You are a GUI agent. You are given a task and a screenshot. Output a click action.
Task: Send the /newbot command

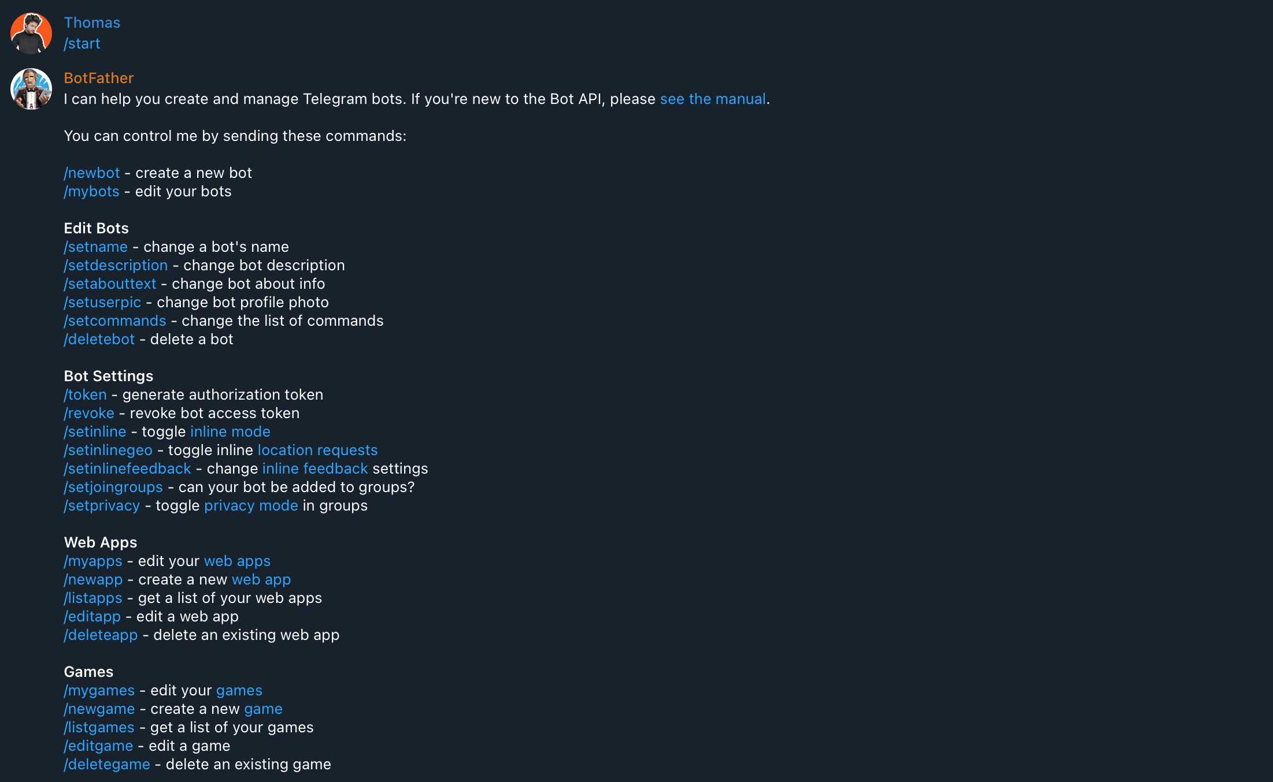91,172
